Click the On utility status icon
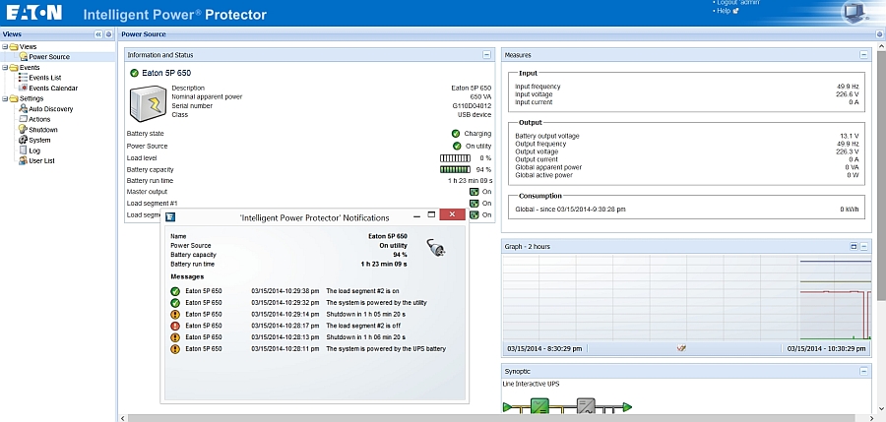 [457, 146]
